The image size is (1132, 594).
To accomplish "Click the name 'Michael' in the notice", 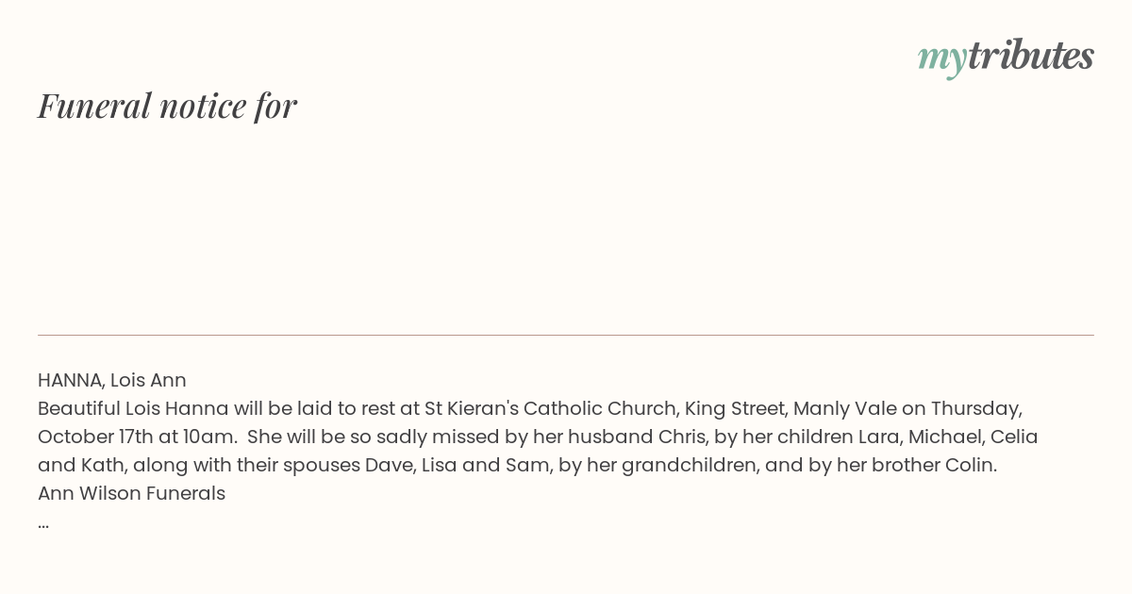I will coord(943,437).
